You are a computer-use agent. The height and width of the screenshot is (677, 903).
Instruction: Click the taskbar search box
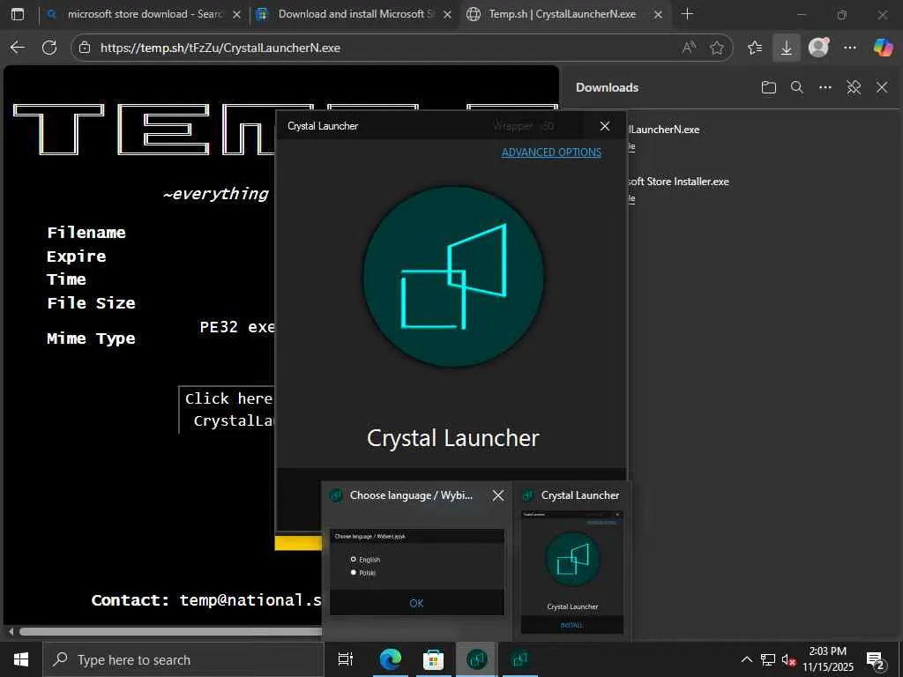(183, 659)
